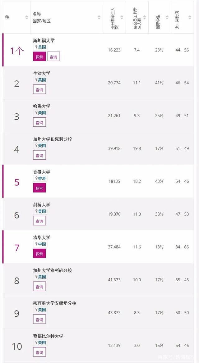Sort by 国际学生 percentage arrows
The height and width of the screenshot is (363, 199).
167,17
